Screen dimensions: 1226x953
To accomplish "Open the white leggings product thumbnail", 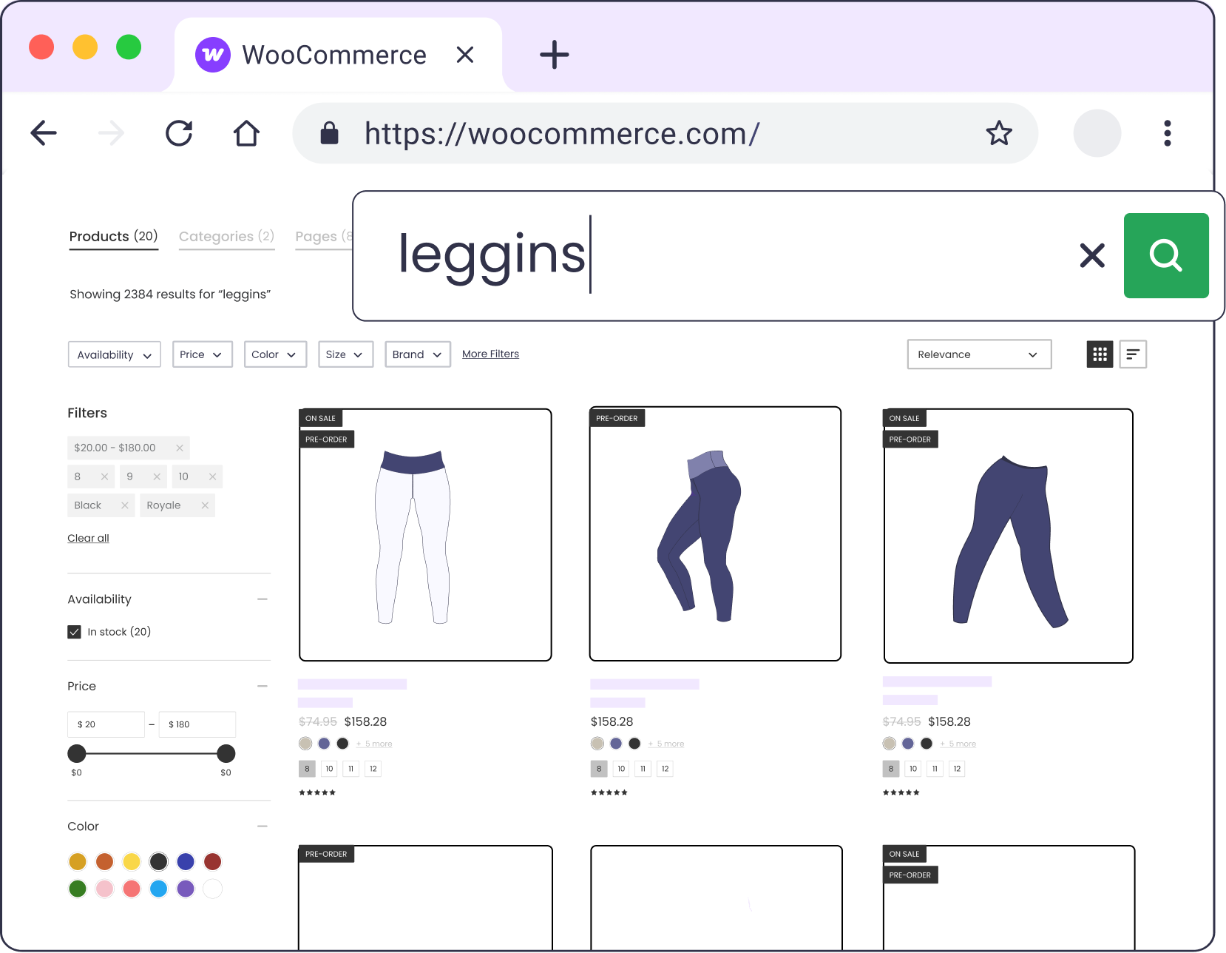I will [425, 535].
